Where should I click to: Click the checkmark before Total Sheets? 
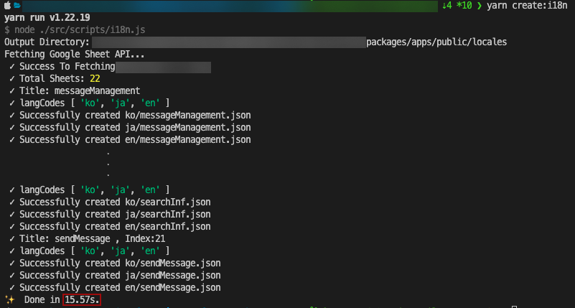12,79
